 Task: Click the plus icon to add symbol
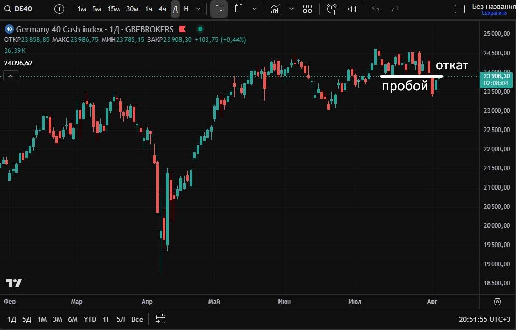pos(60,9)
